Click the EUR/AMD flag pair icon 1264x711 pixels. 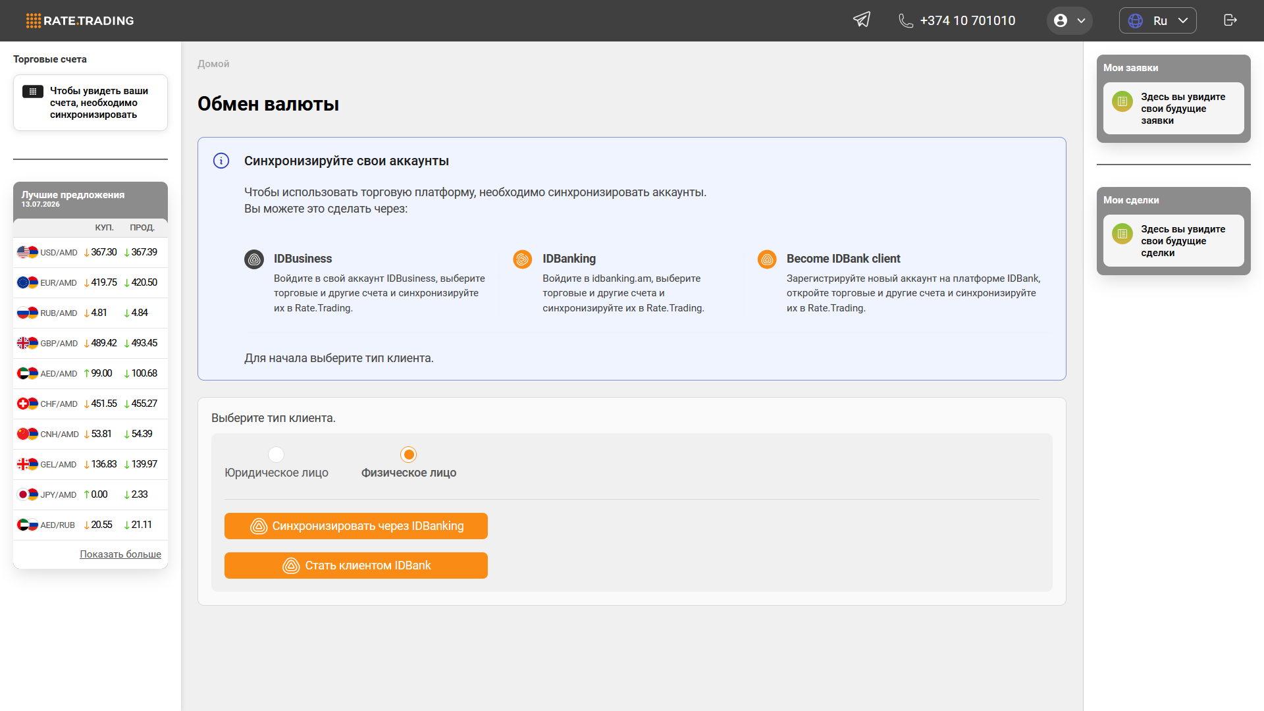pos(28,282)
